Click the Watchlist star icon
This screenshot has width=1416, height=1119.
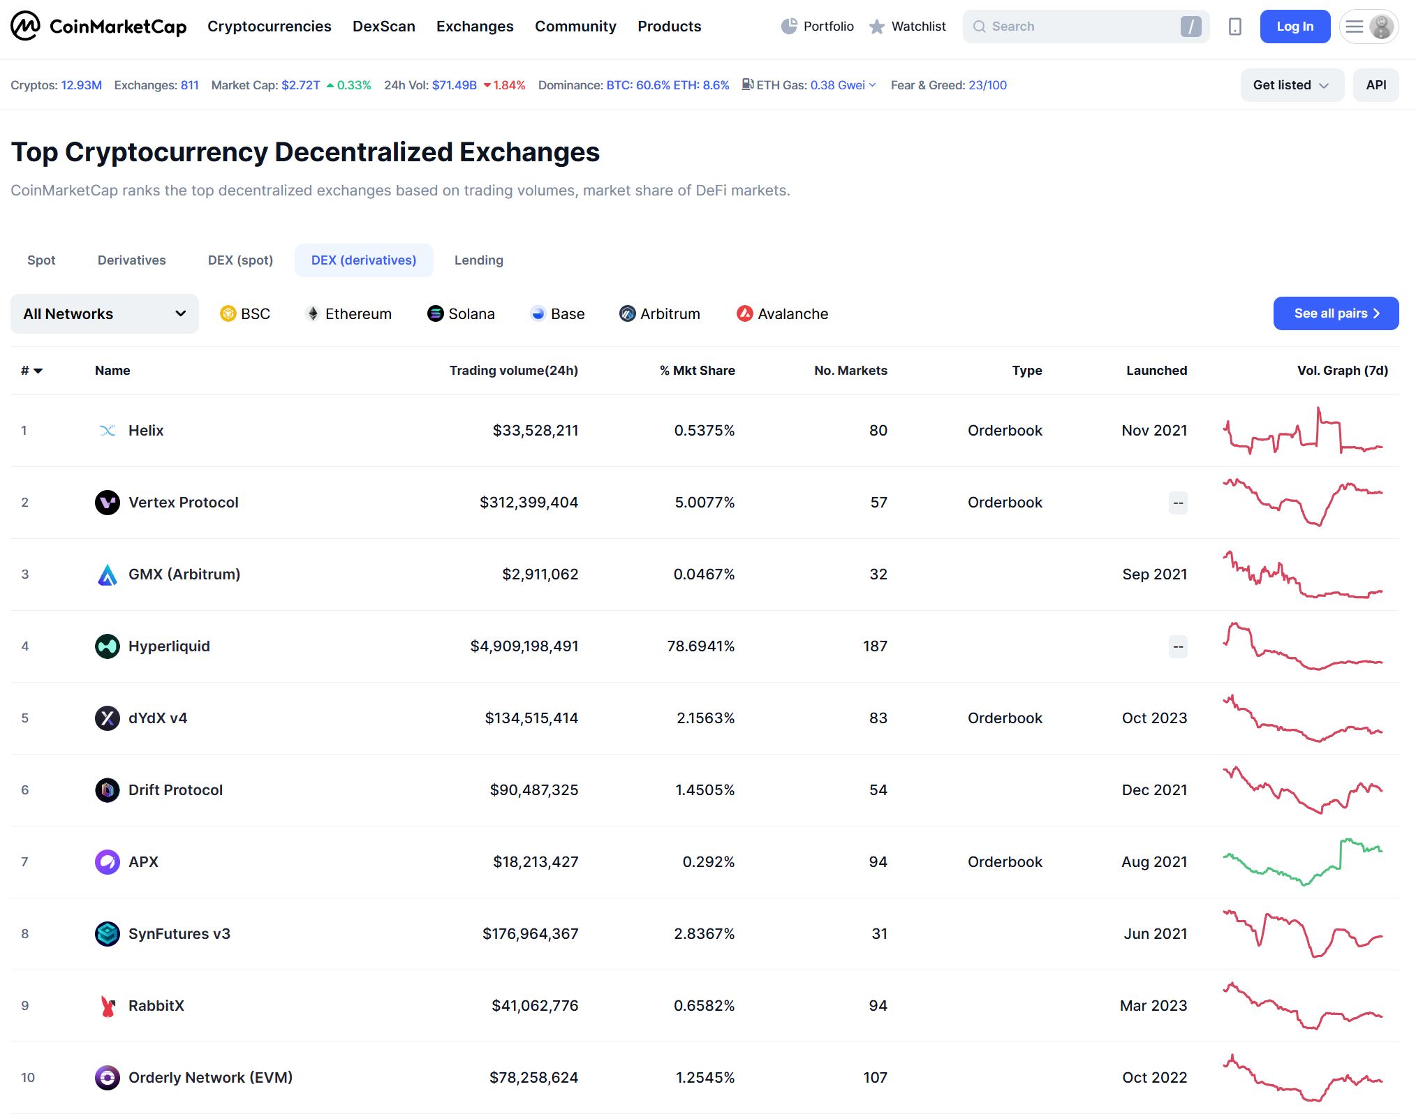click(877, 27)
